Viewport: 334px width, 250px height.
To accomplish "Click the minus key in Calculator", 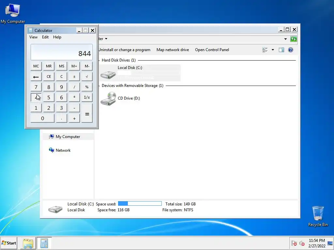I will coord(74,108).
